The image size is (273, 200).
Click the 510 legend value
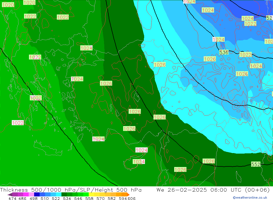45,198
